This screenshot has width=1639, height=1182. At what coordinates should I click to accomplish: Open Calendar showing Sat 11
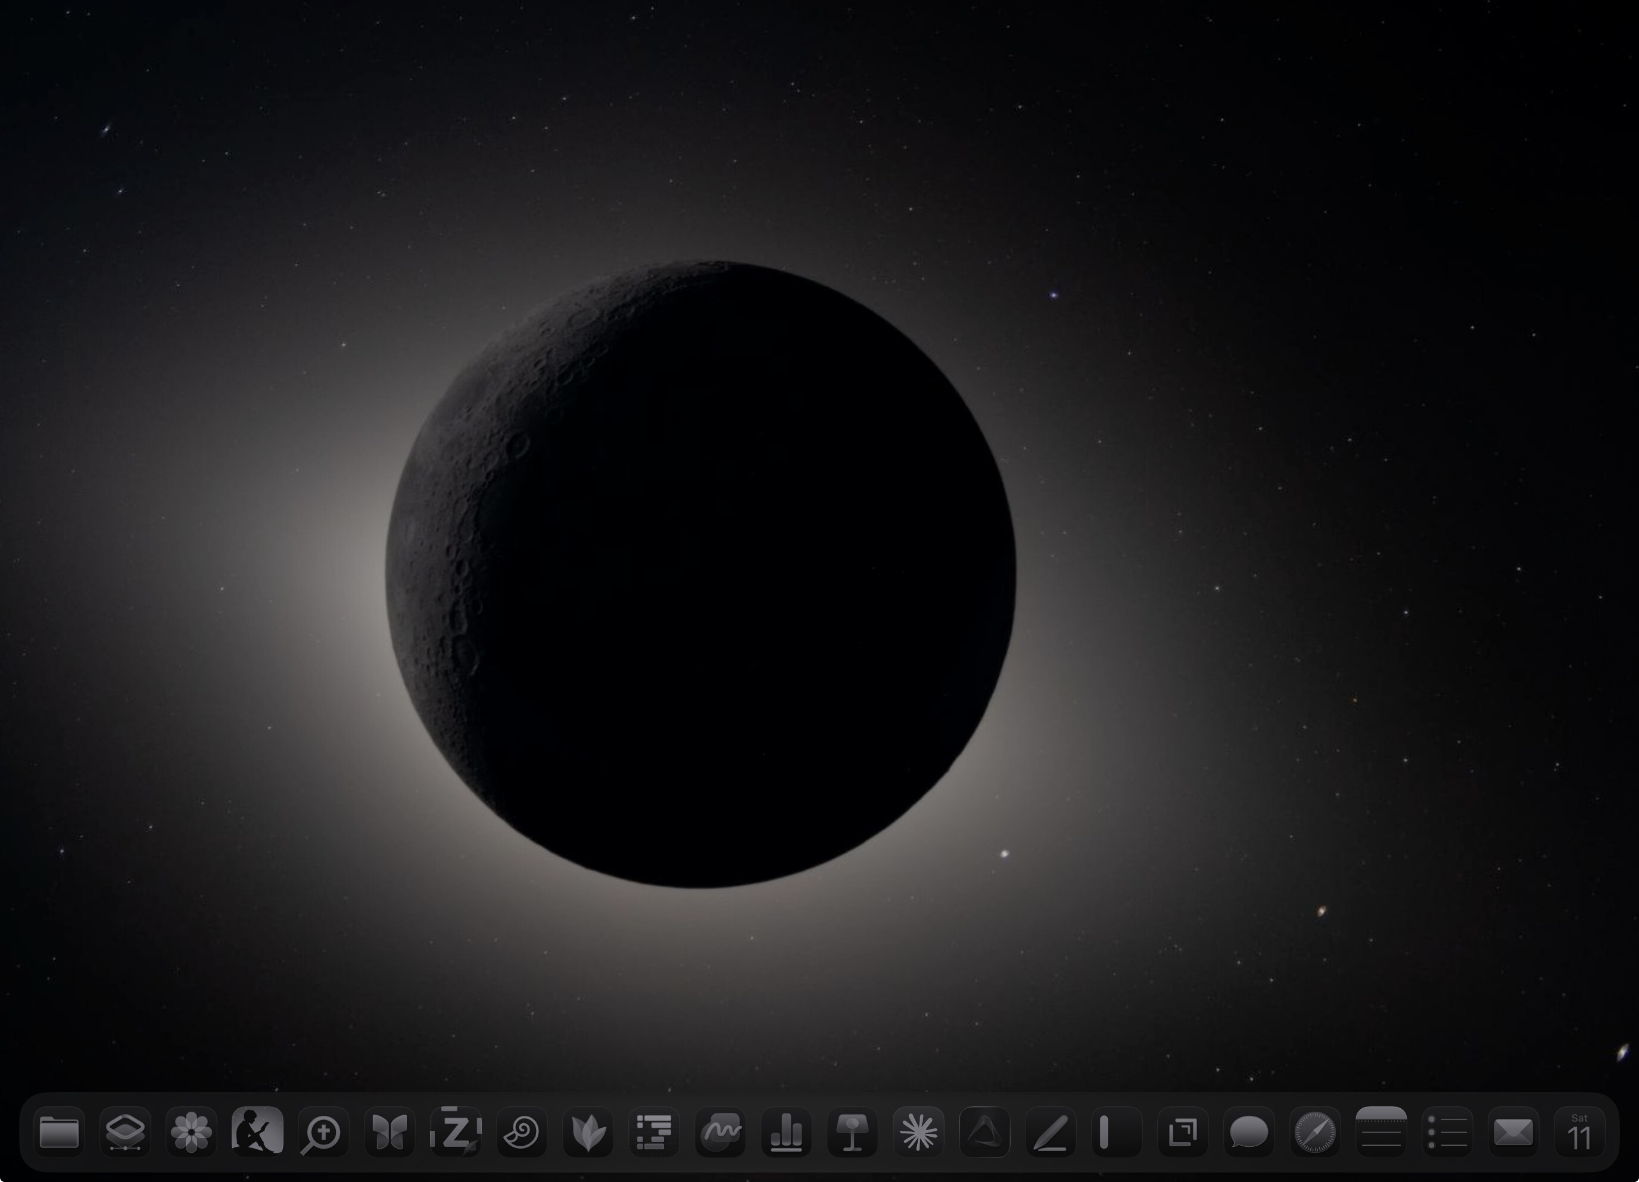[x=1580, y=1132]
